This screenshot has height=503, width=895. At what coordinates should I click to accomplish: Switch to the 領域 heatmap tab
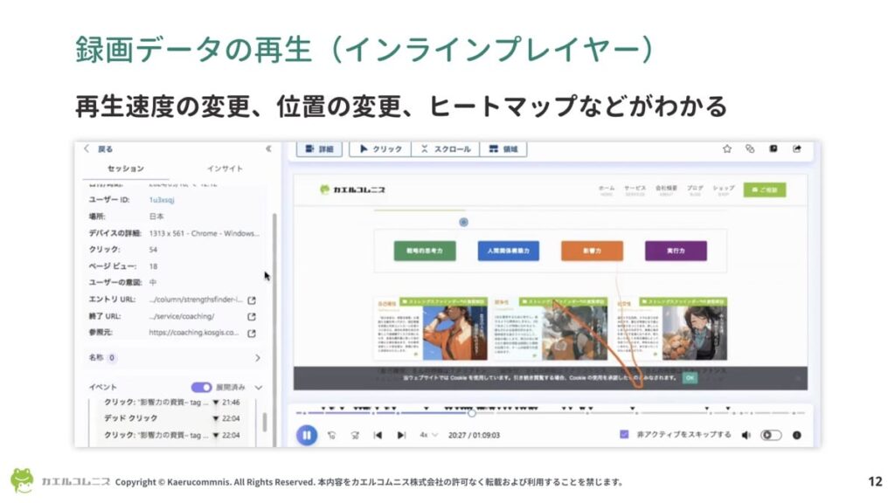click(503, 148)
